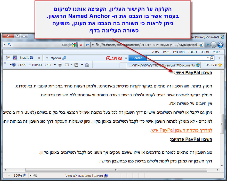Screen dimensions: 227x181
Task: Expand the address bar history dropdown
Action: pos(93,45)
